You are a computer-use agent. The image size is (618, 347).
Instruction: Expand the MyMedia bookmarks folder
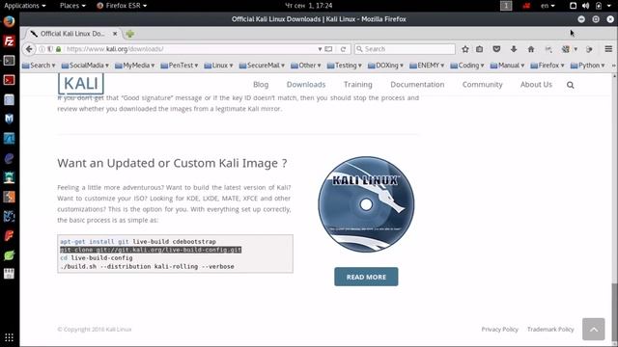[x=135, y=66]
